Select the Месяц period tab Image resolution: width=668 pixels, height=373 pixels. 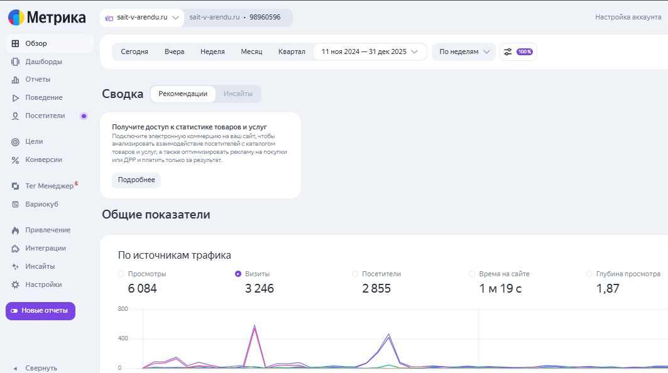coord(251,51)
